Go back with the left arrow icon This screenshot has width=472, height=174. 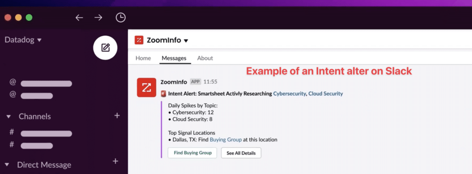(x=79, y=18)
